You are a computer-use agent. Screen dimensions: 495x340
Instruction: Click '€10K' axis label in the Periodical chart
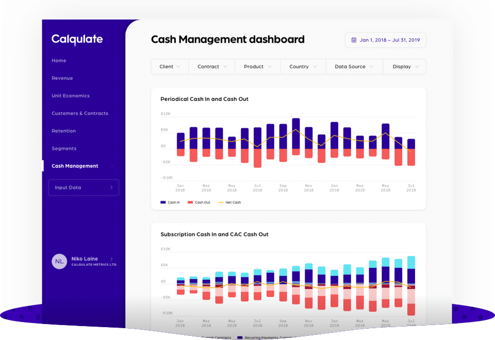coord(166,114)
